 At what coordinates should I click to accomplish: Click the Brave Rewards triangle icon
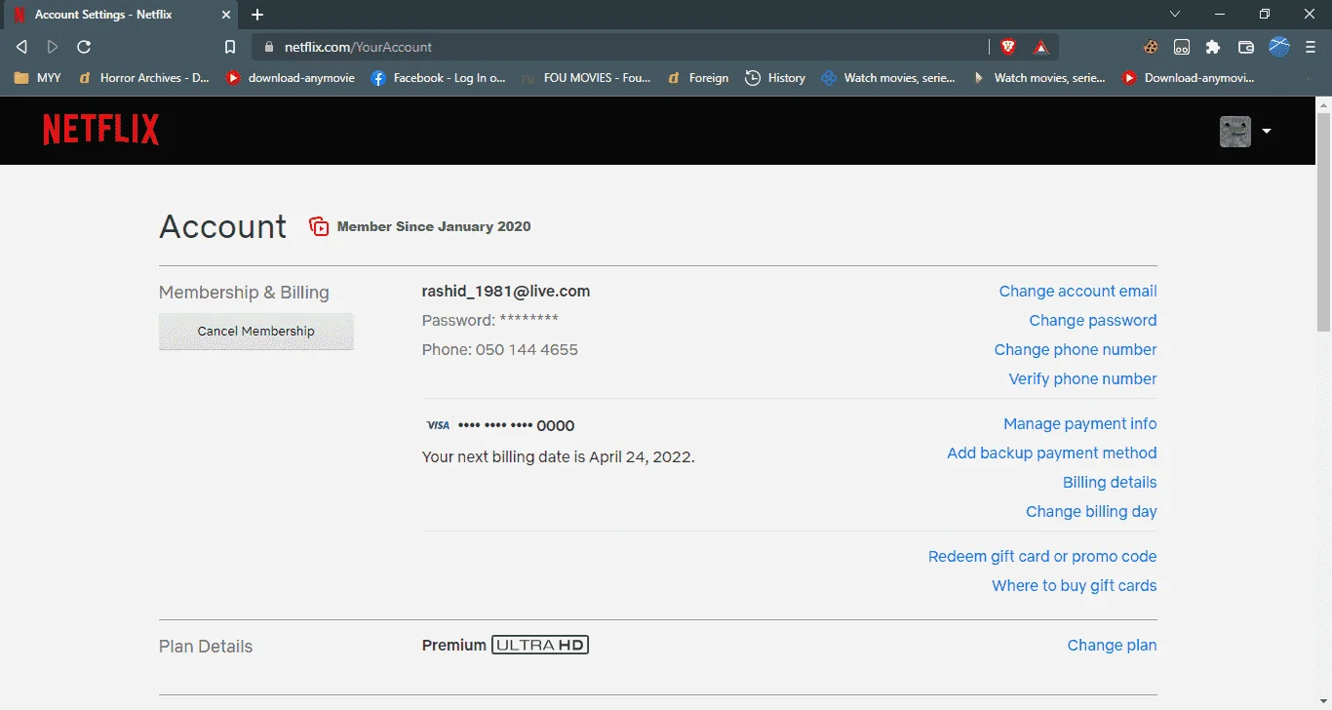(1041, 47)
